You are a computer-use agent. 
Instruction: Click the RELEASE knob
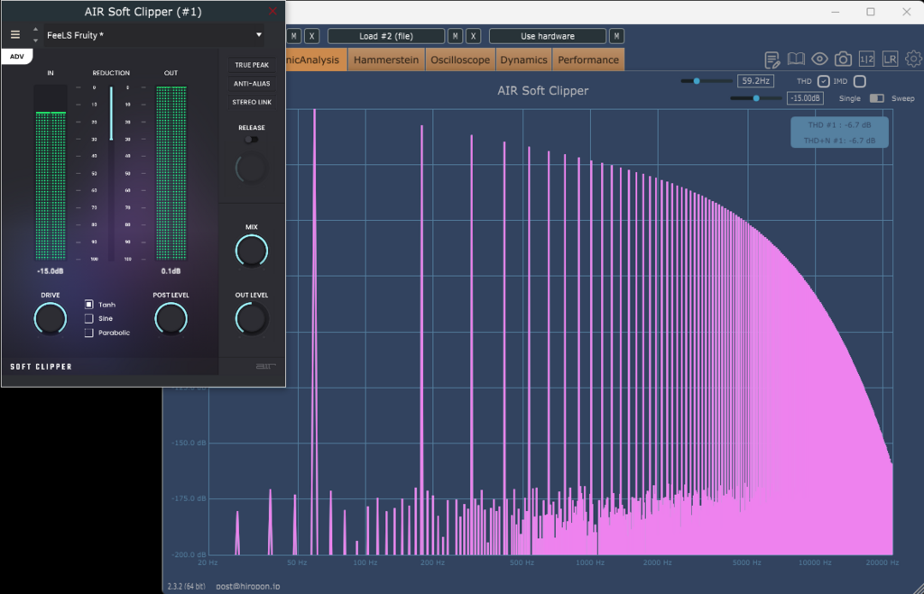(251, 169)
